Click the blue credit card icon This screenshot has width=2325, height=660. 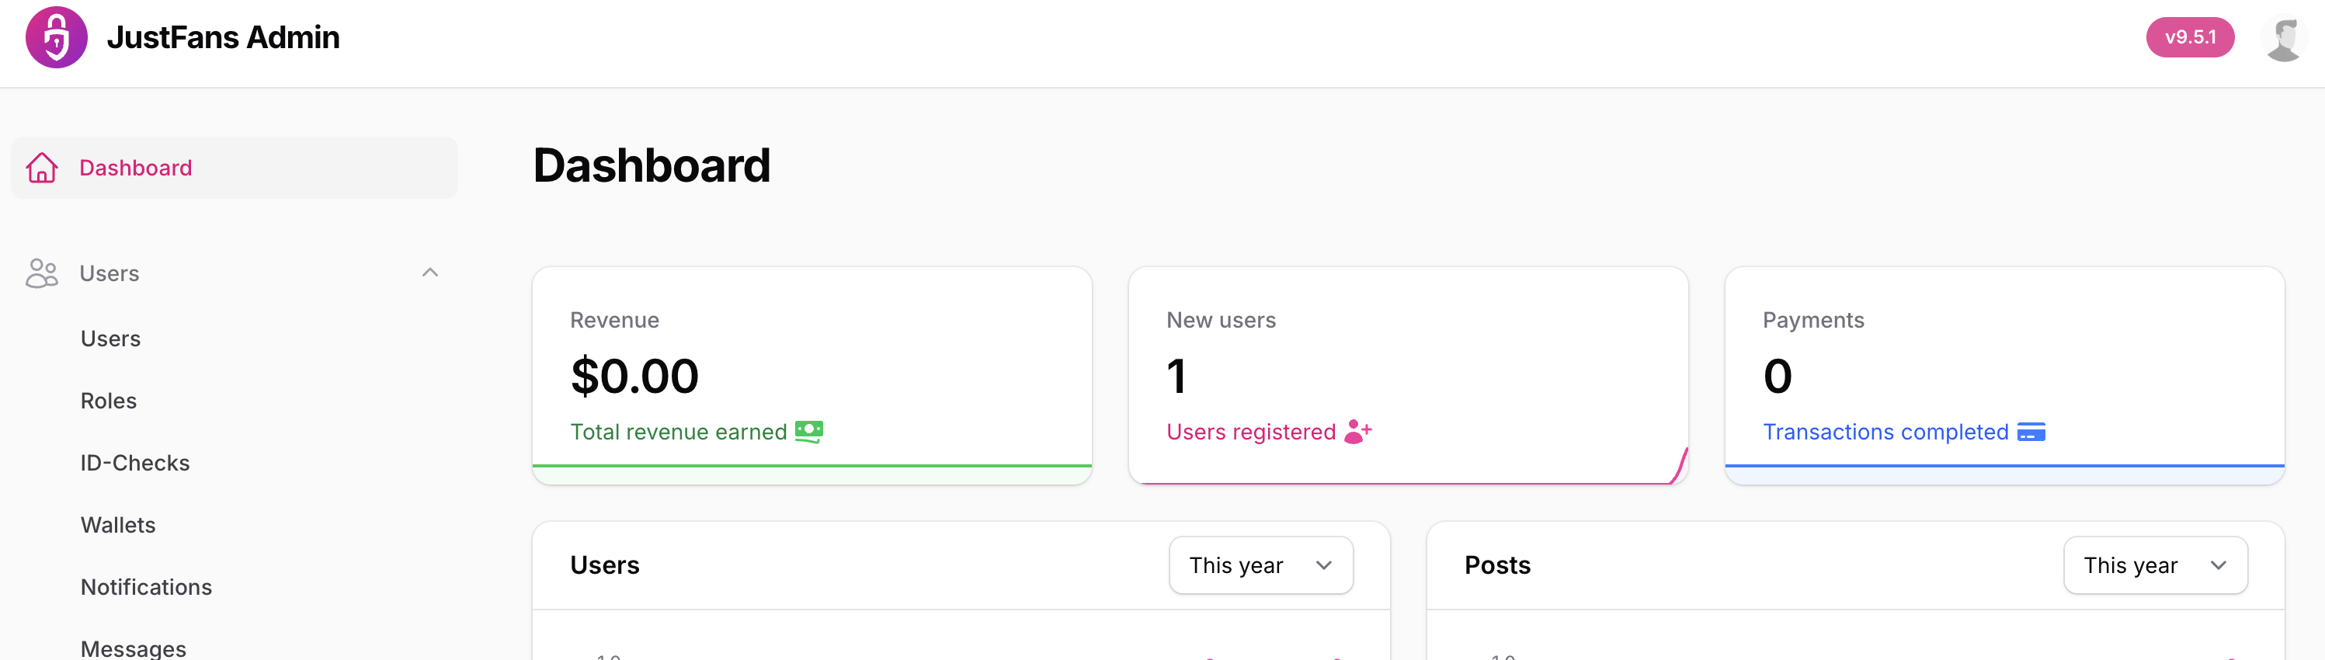tap(2031, 432)
